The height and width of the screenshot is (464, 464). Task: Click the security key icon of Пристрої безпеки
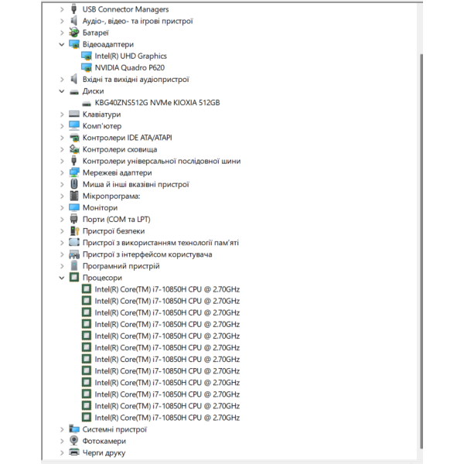(x=74, y=230)
